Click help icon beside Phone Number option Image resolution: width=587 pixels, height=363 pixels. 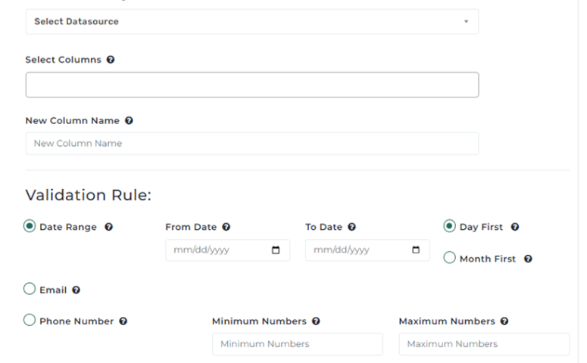123,321
